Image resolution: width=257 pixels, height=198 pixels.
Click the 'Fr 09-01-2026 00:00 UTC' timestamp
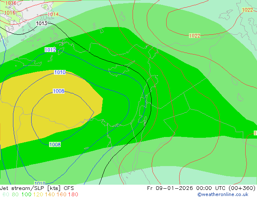pyautogui.click(x=187, y=188)
